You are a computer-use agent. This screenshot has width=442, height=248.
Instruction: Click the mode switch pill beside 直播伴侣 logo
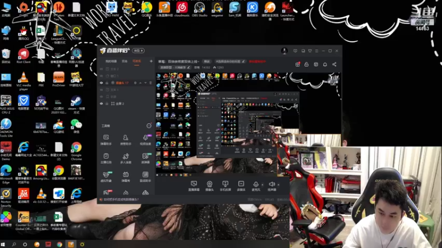tap(138, 51)
